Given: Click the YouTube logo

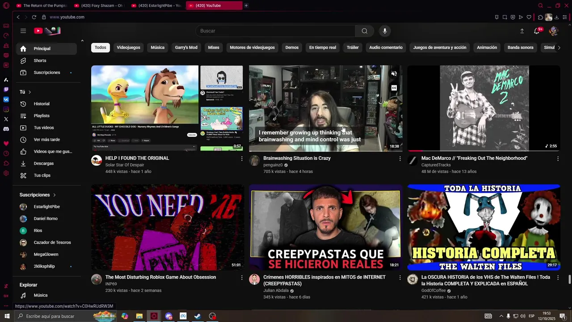Looking at the screenshot, I should coord(47,31).
